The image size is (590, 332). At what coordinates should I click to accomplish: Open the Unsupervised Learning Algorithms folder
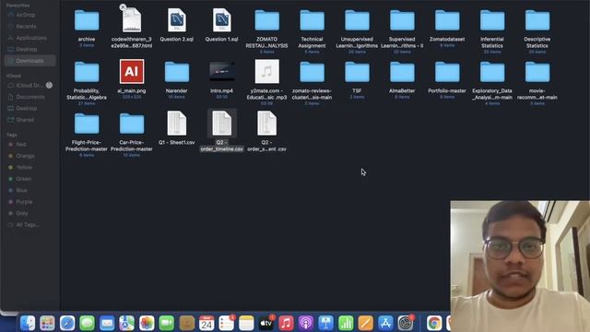tap(357, 20)
